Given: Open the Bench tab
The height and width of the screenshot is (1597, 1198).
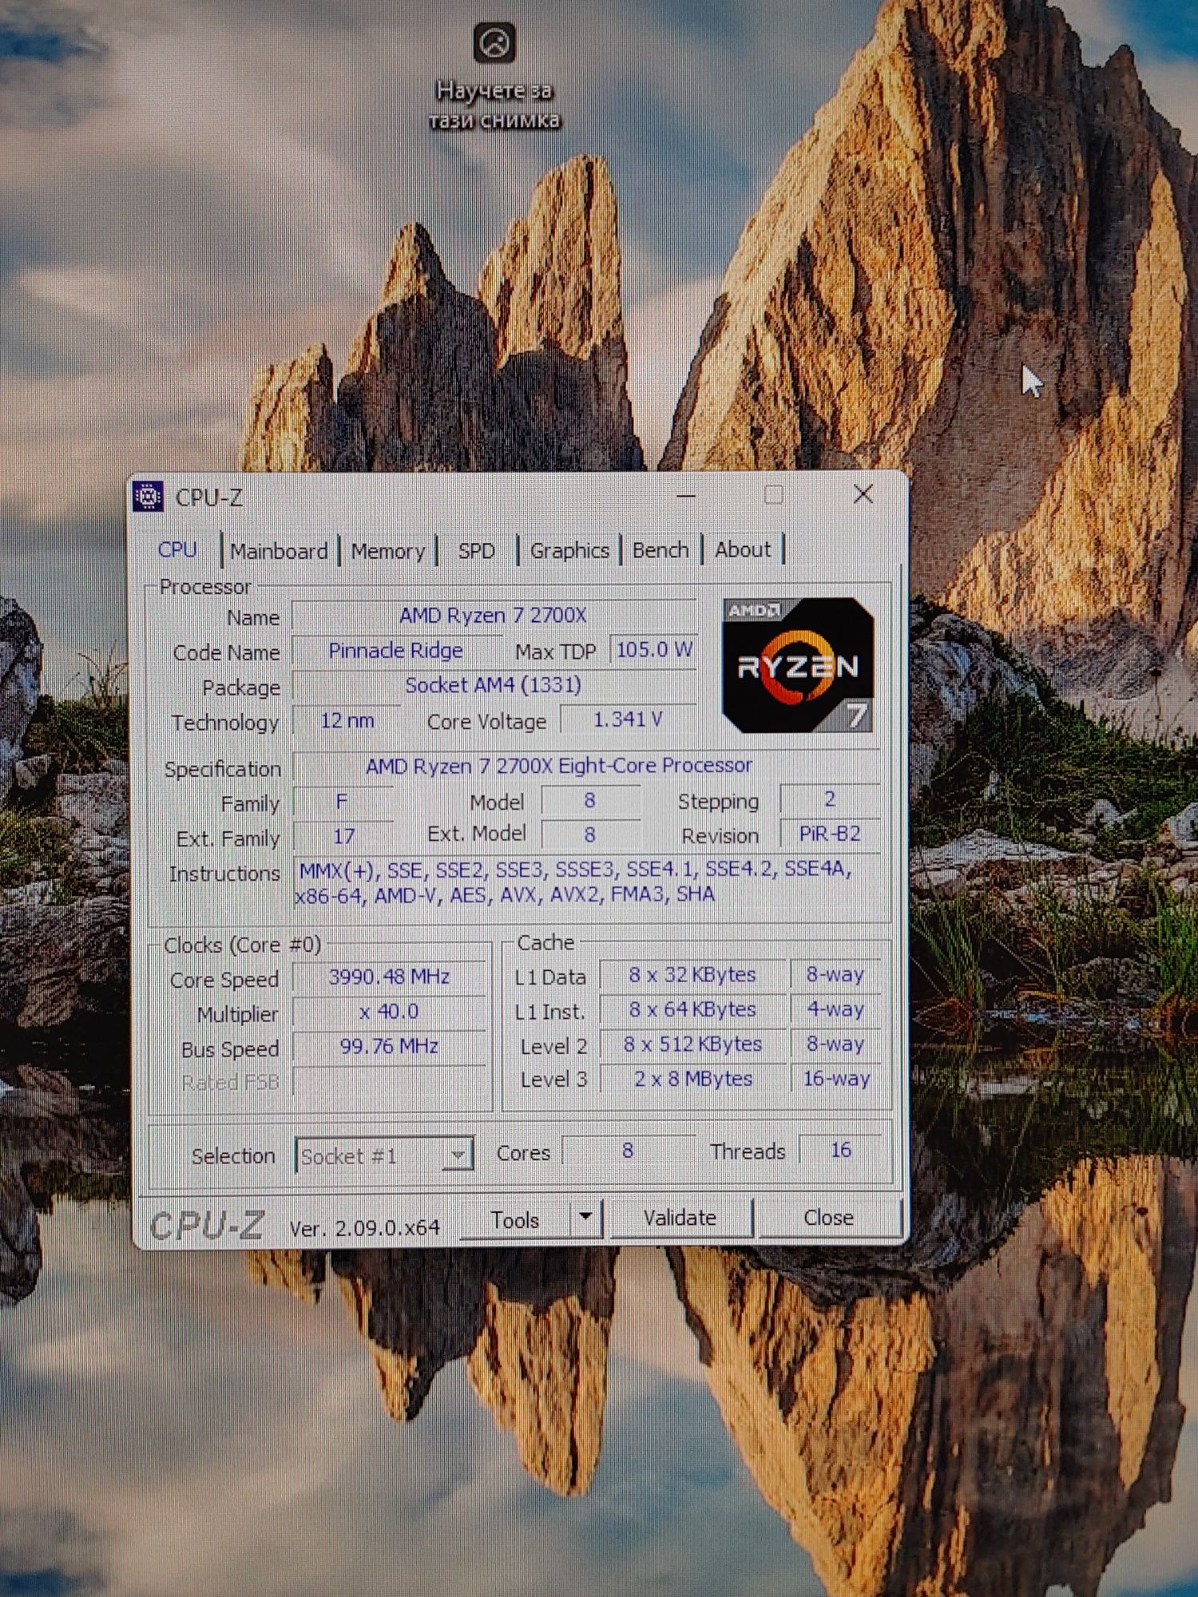Looking at the screenshot, I should tap(660, 550).
